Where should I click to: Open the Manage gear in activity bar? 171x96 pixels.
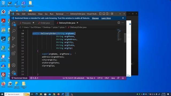pos(14,73)
